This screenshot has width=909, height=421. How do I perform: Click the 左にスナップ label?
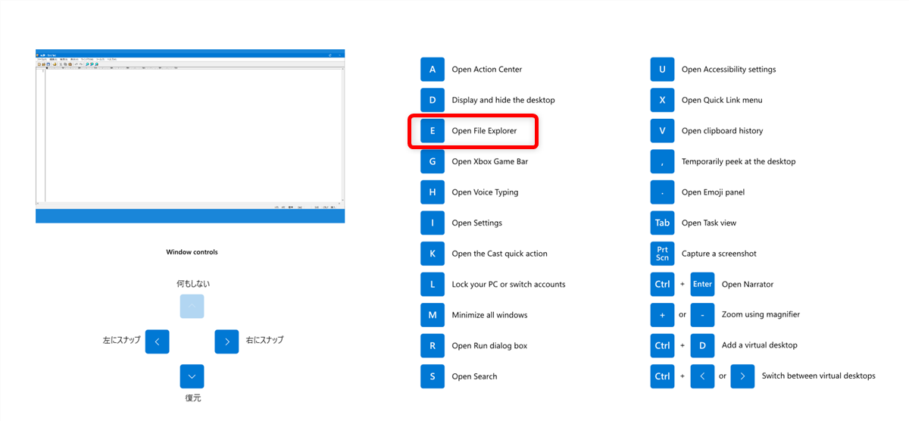122,341
